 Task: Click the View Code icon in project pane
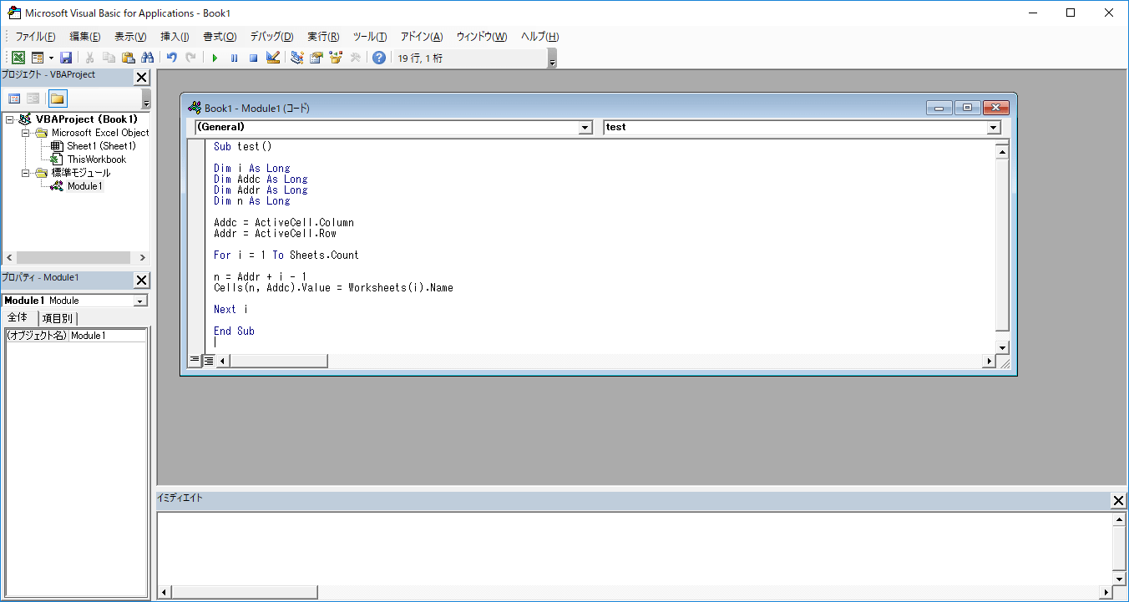(x=14, y=99)
